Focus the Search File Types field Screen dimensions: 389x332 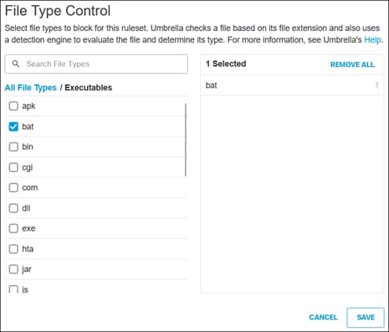pyautogui.click(x=96, y=64)
